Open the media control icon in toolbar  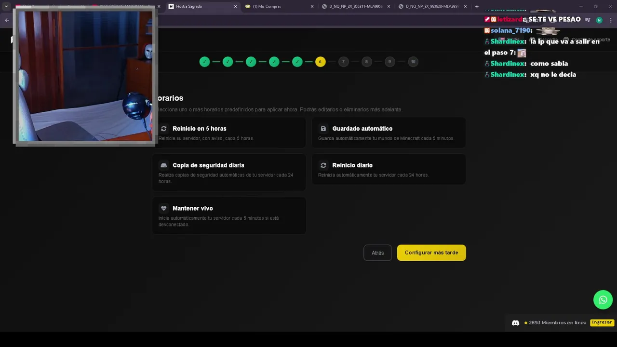pyautogui.click(x=588, y=20)
